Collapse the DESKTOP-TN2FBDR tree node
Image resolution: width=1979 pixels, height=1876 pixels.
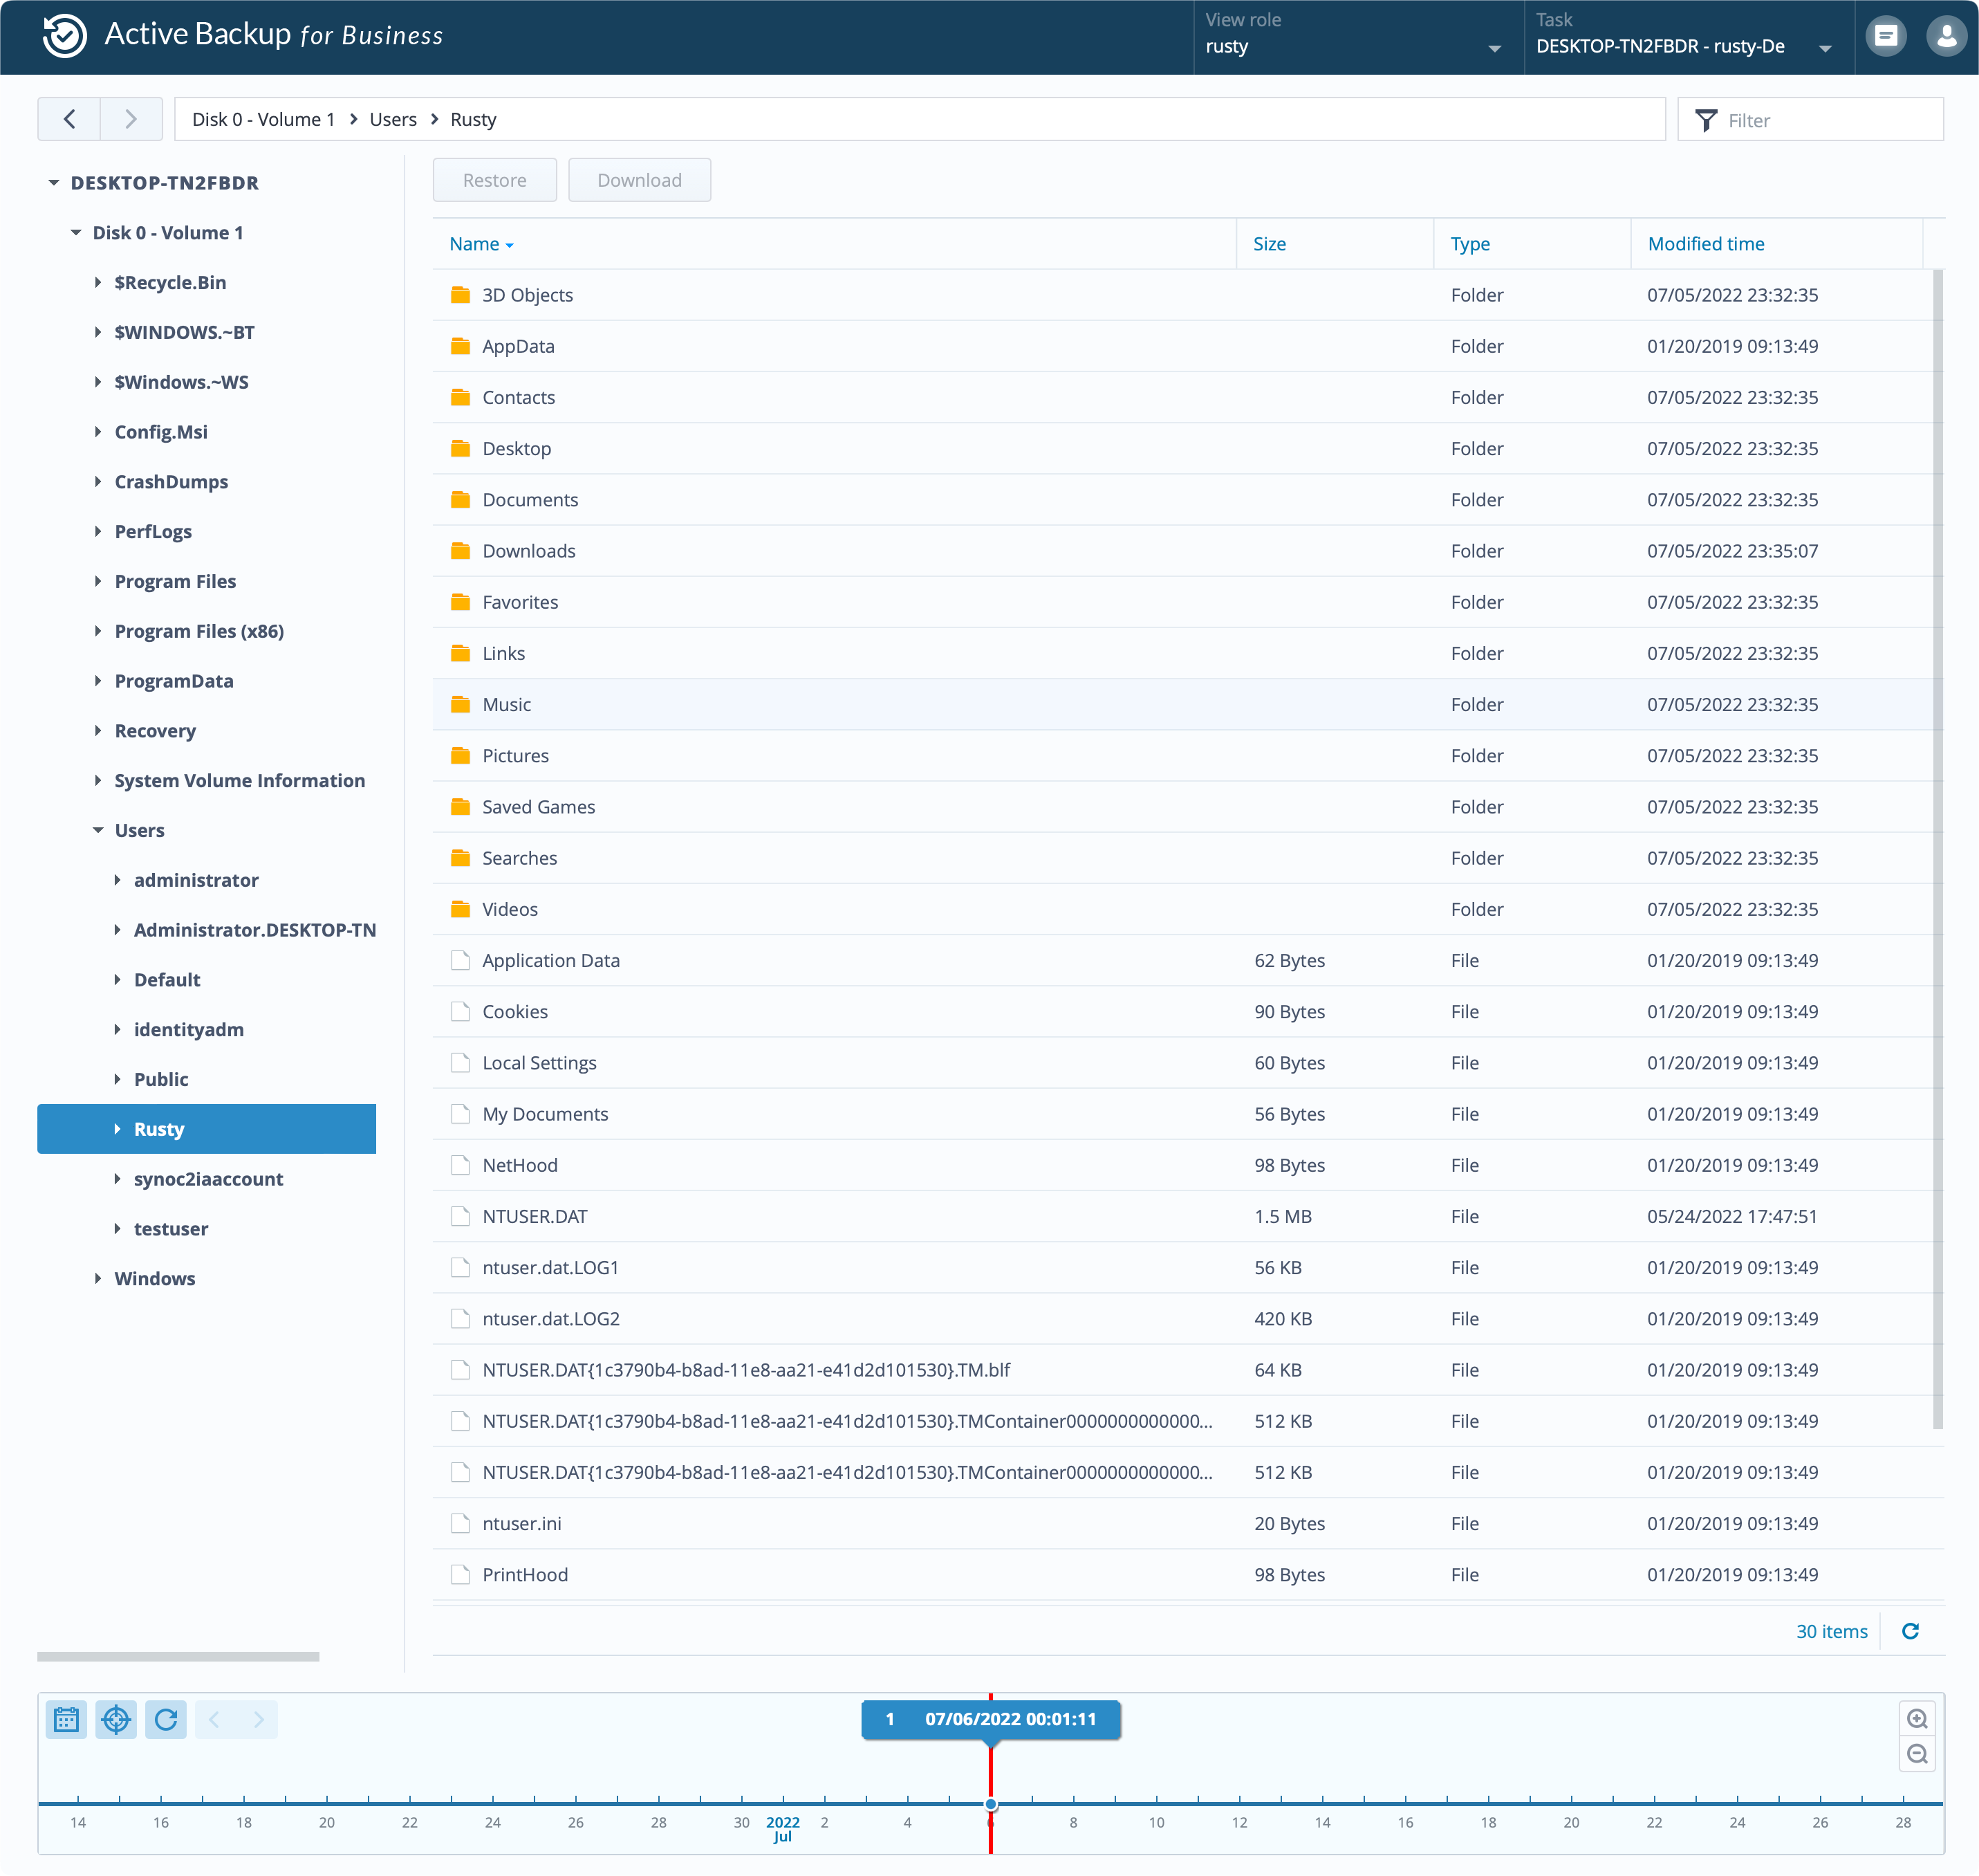coord(53,183)
